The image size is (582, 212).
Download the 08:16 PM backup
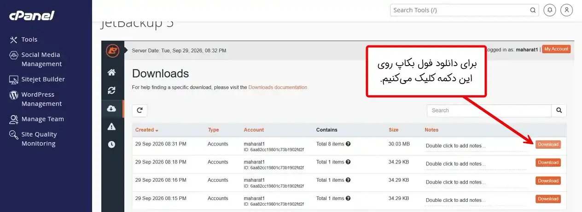[548, 181]
